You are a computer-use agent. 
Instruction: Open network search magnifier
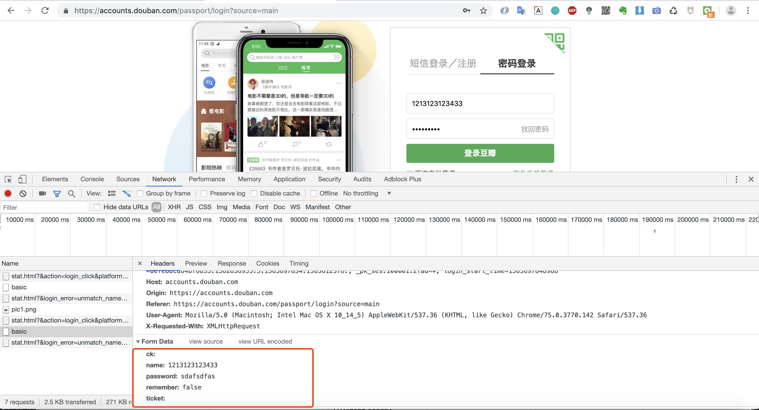71,193
